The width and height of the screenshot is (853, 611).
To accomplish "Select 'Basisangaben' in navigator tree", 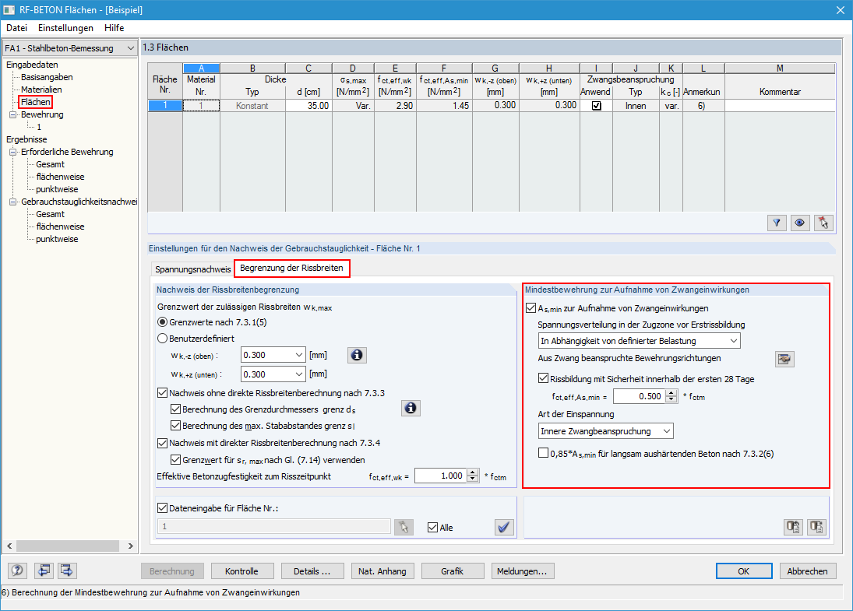I will click(47, 77).
